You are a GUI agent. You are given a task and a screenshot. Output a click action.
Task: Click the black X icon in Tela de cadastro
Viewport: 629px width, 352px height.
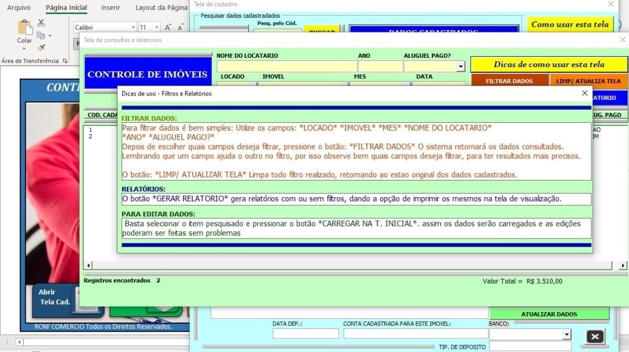(595, 337)
